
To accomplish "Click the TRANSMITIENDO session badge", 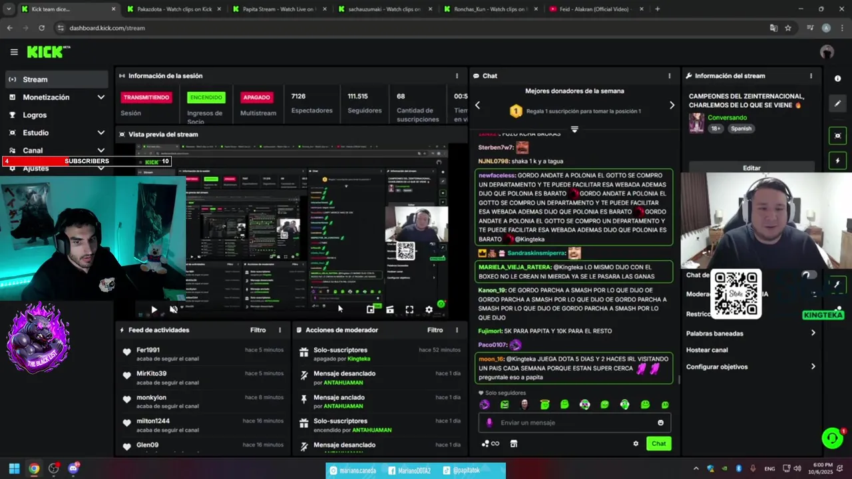I will coord(146,97).
